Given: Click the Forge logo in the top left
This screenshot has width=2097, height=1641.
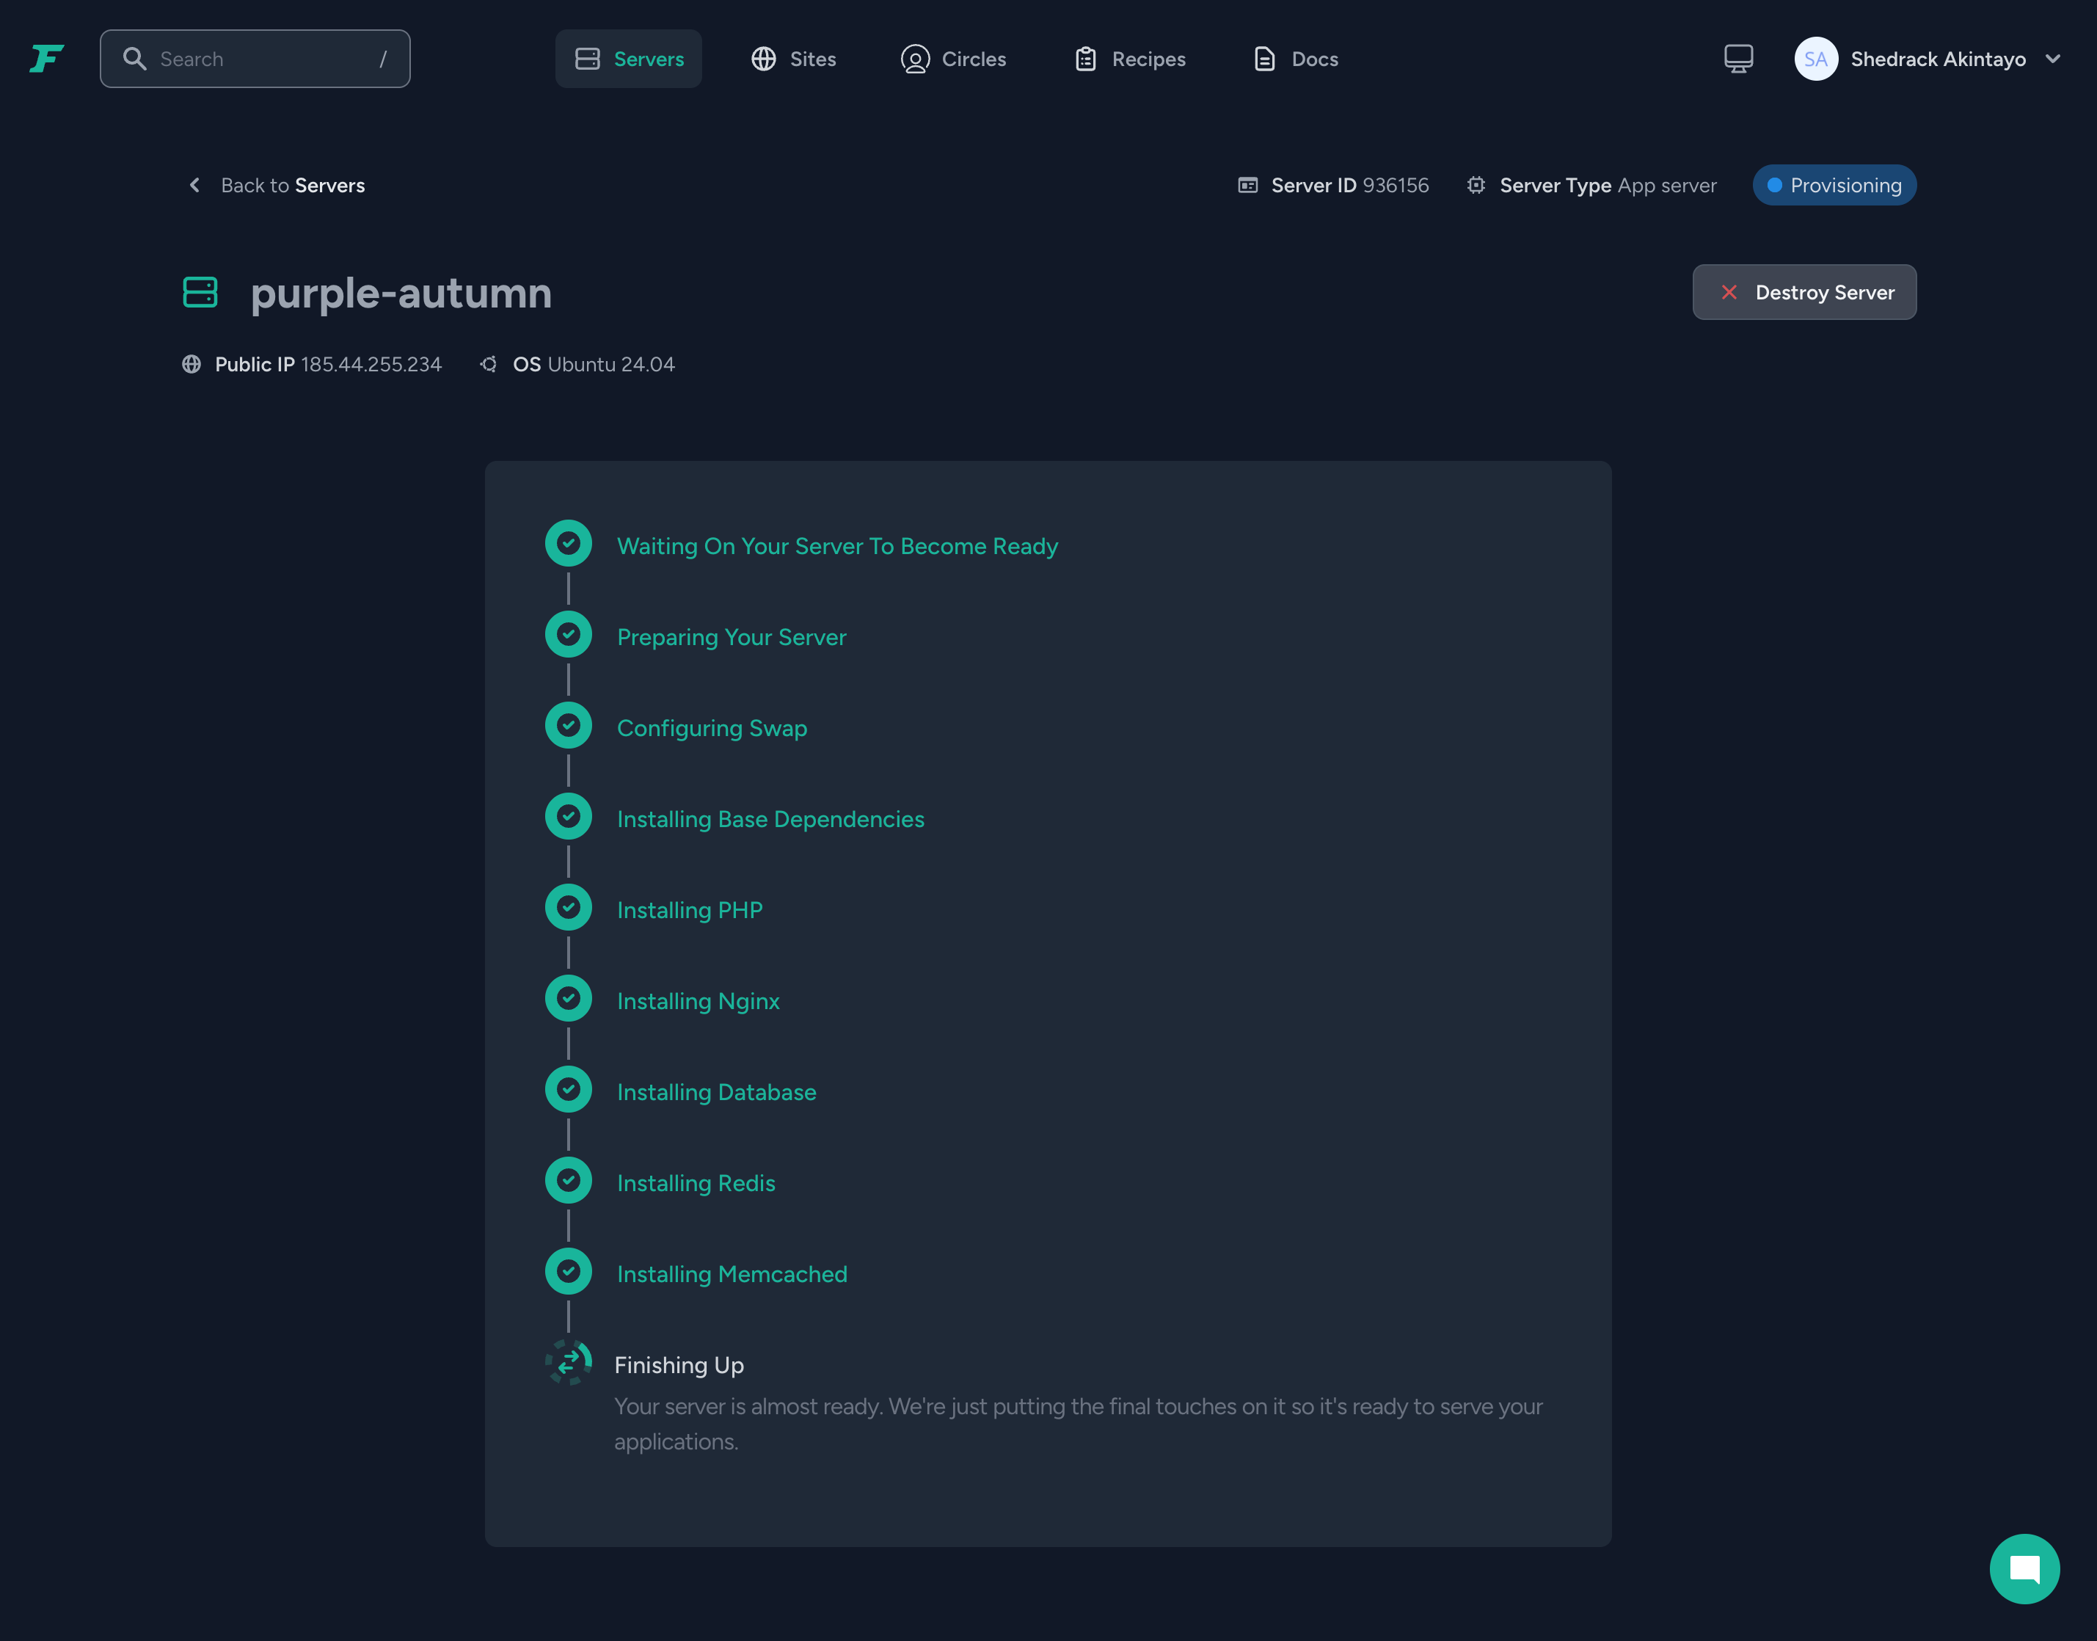Looking at the screenshot, I should tap(45, 59).
